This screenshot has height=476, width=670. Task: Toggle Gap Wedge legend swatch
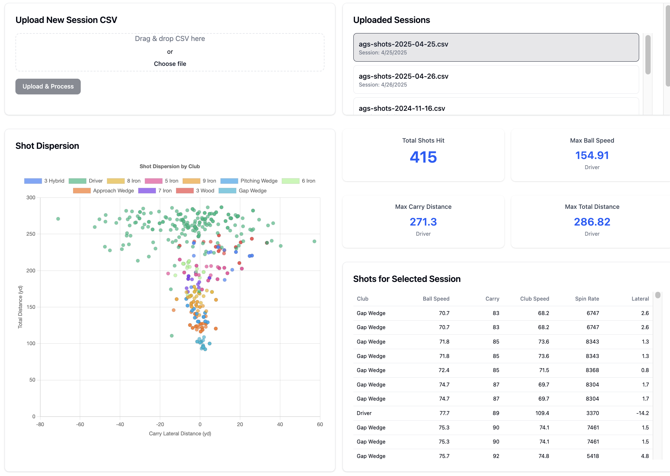227,191
